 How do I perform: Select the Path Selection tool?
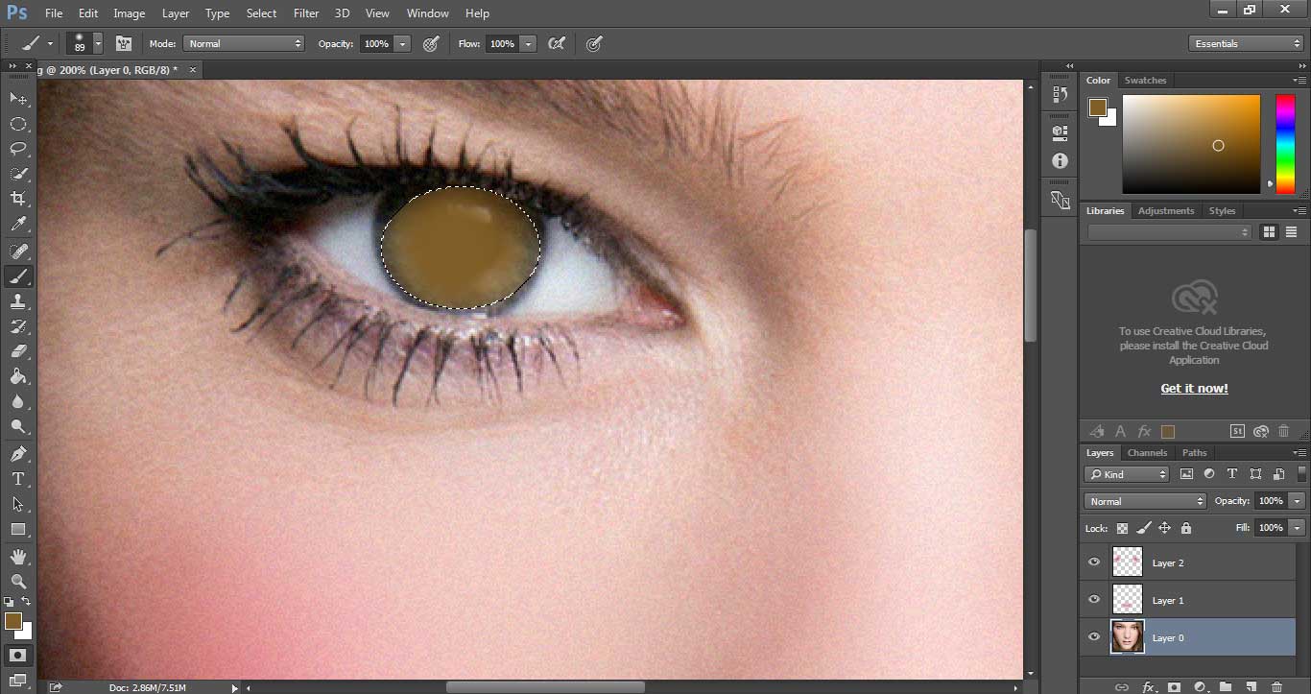(18, 504)
